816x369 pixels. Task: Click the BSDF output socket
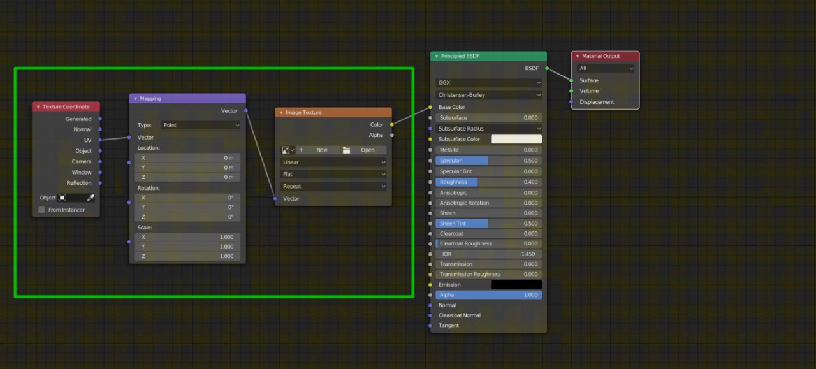point(546,68)
